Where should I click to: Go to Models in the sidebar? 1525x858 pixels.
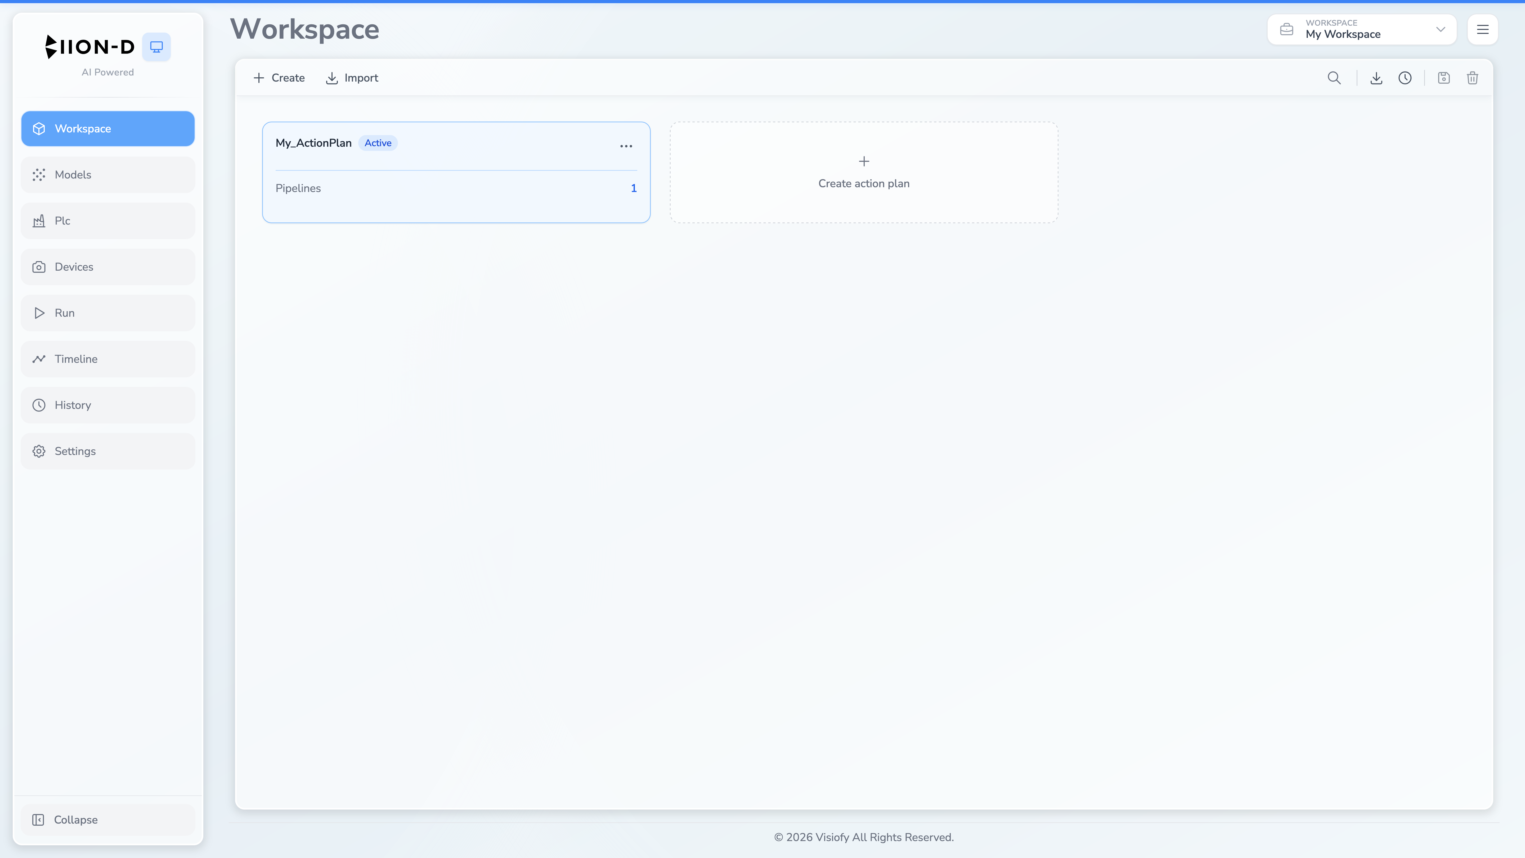coord(108,175)
